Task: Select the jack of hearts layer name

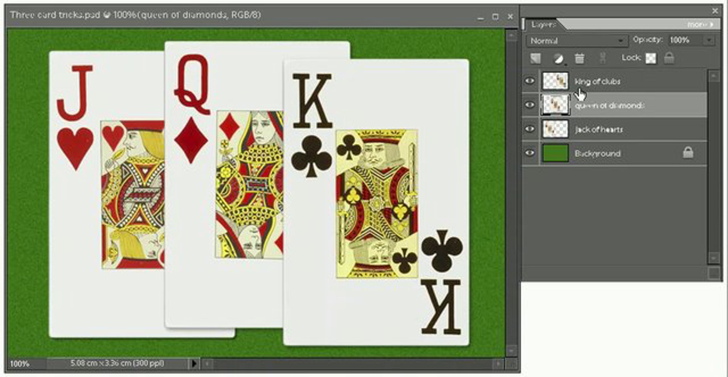Action: [599, 130]
